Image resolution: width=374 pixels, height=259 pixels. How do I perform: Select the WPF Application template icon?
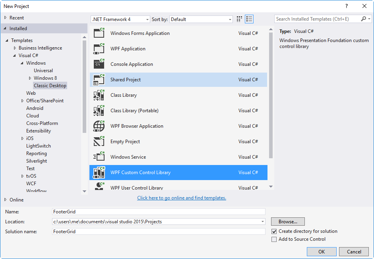point(99,48)
